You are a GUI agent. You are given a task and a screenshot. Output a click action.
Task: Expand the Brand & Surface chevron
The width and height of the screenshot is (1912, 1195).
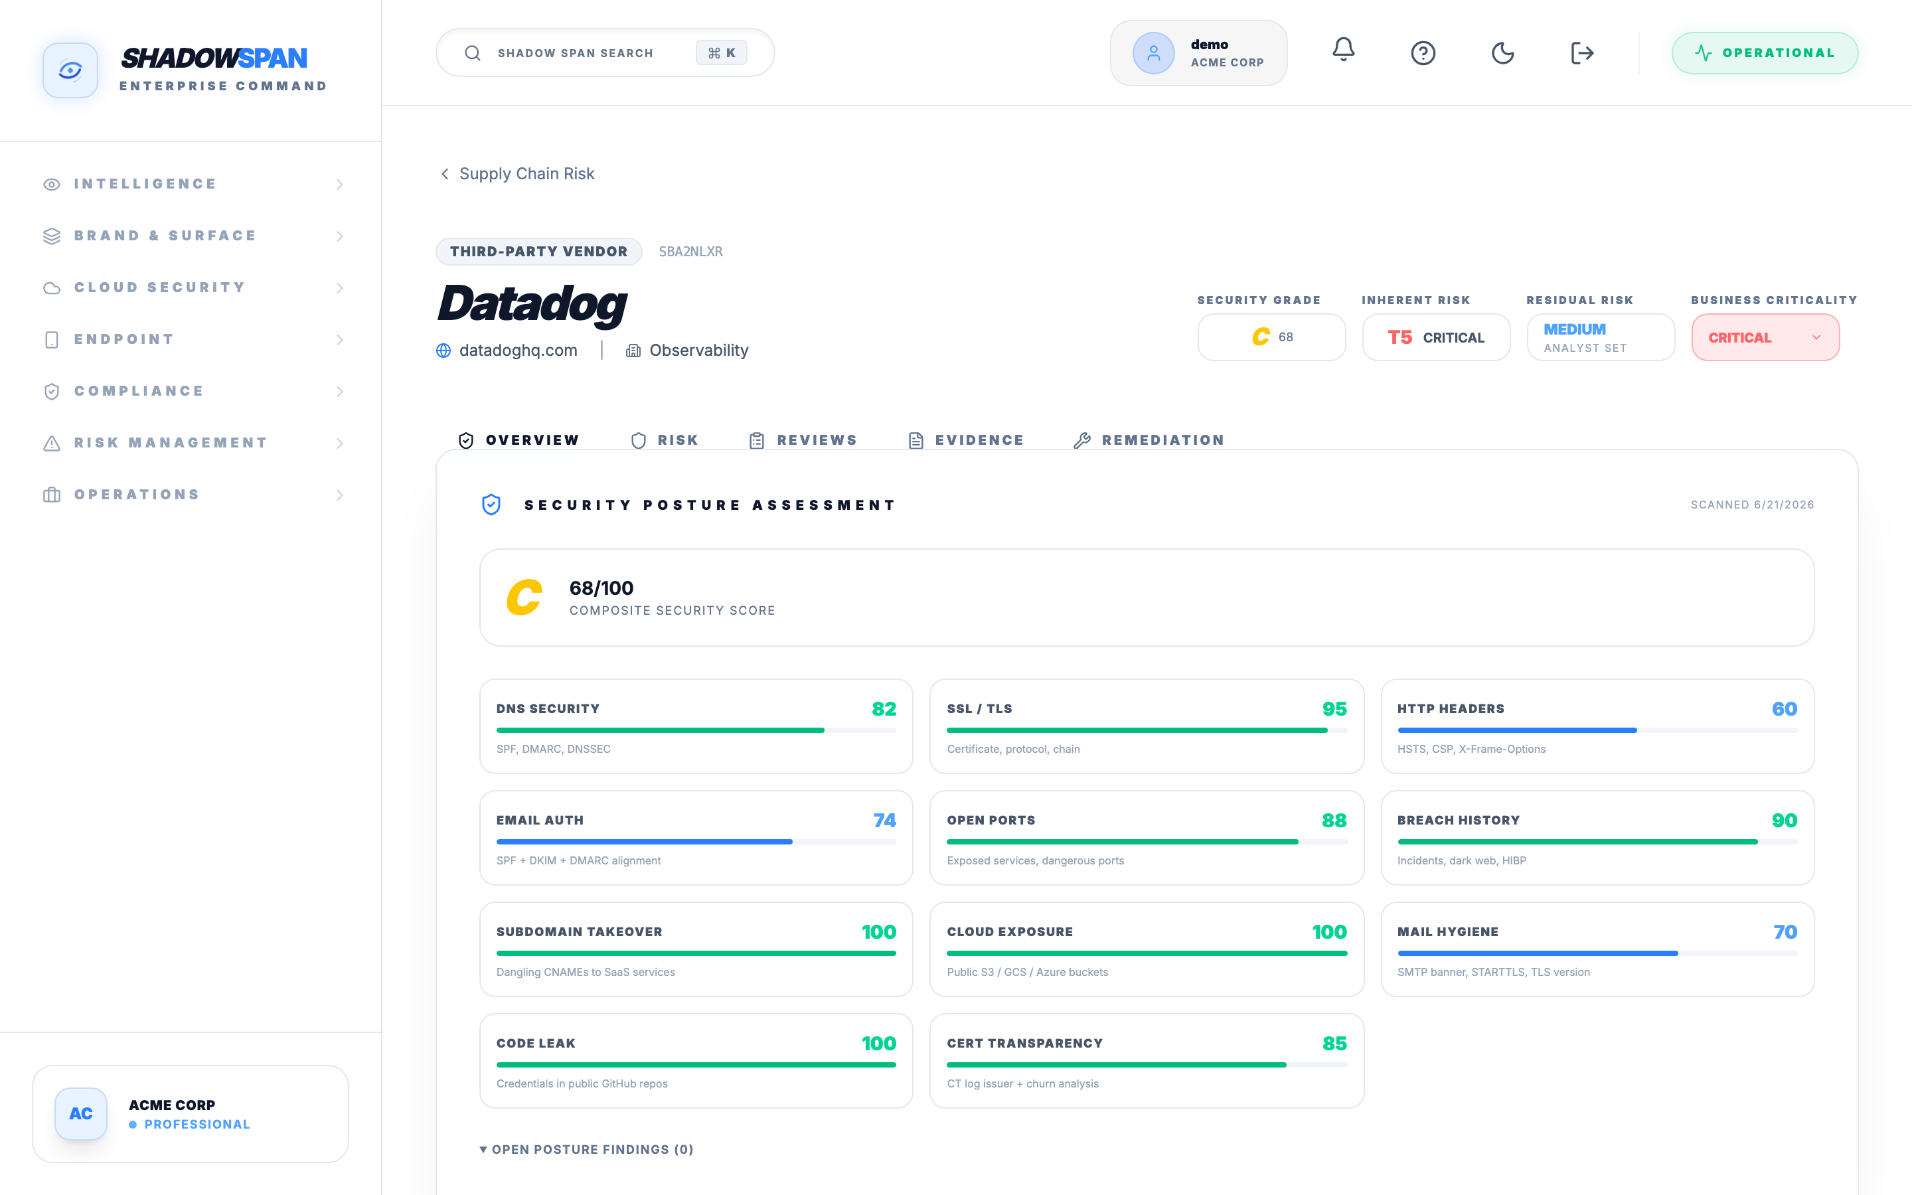pyautogui.click(x=340, y=236)
